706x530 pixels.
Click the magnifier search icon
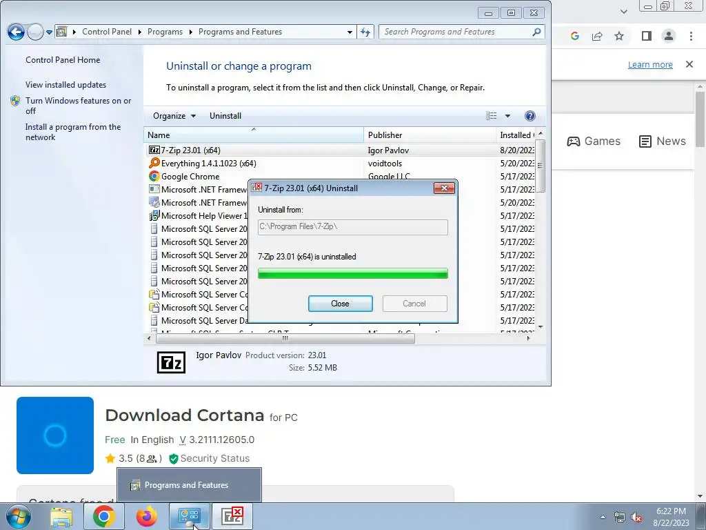536,32
